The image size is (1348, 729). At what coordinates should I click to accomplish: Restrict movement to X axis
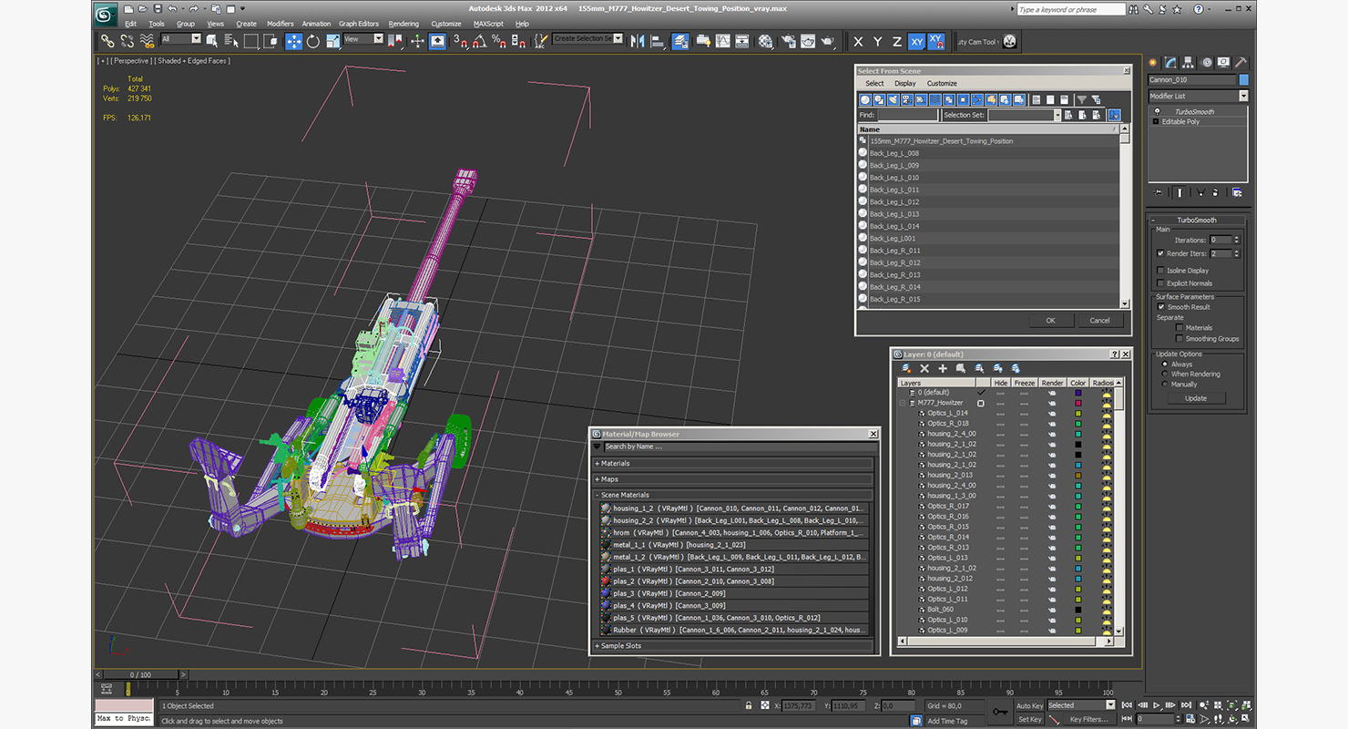tap(858, 41)
